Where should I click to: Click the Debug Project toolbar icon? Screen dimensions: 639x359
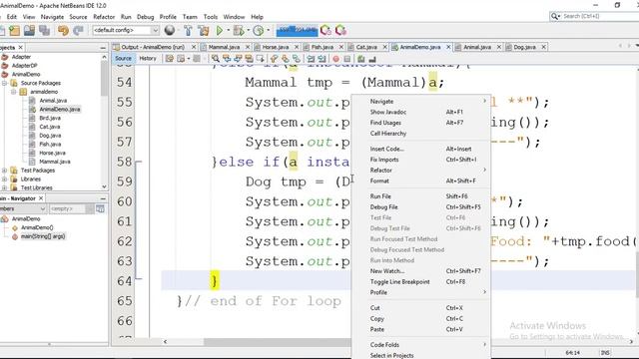pyautogui.click(x=239, y=31)
